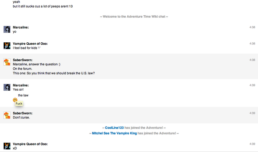Image resolution: width=258 pixels, height=152 pixels.
Task: Click the 'Yes sir!' message text
Action: (x=18, y=90)
